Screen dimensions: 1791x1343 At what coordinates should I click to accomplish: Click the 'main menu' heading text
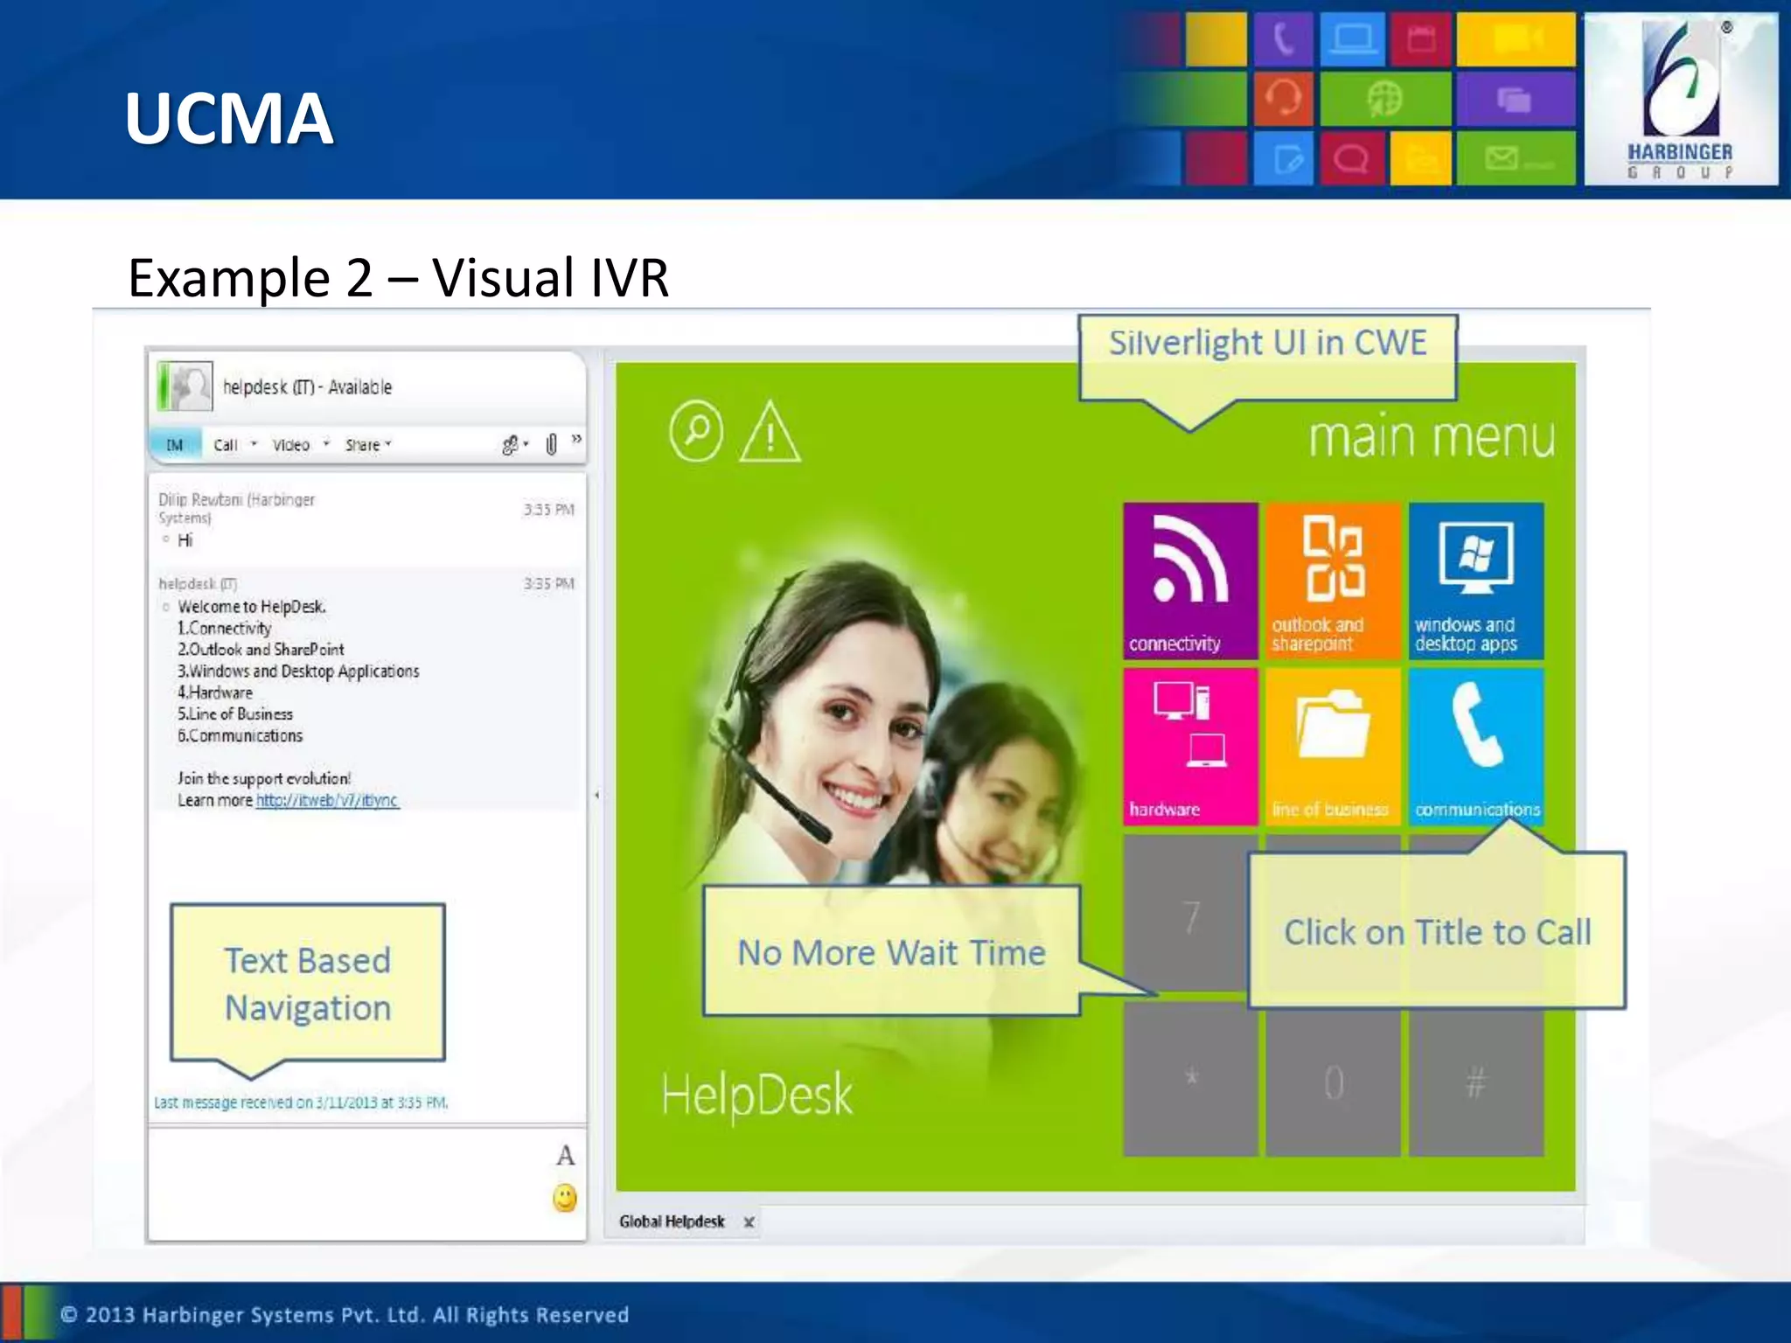click(x=1432, y=437)
